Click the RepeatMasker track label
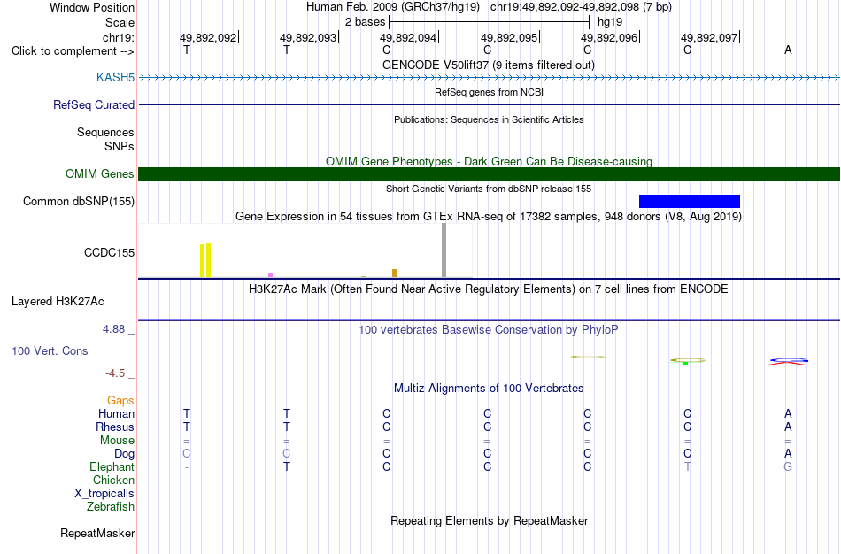 tap(97, 533)
